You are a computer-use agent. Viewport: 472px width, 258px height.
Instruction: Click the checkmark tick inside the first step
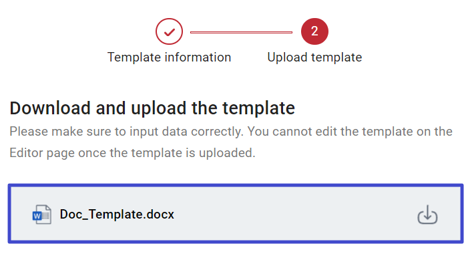coord(170,31)
